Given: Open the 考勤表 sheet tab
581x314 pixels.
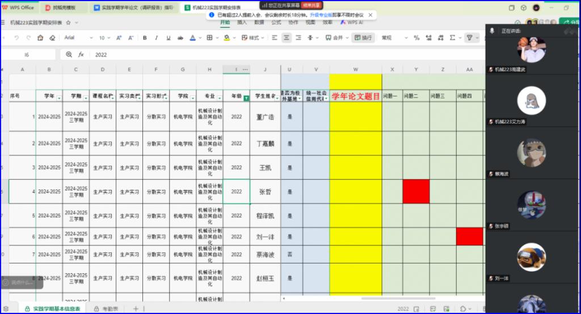Looking at the screenshot, I should 106,309.
